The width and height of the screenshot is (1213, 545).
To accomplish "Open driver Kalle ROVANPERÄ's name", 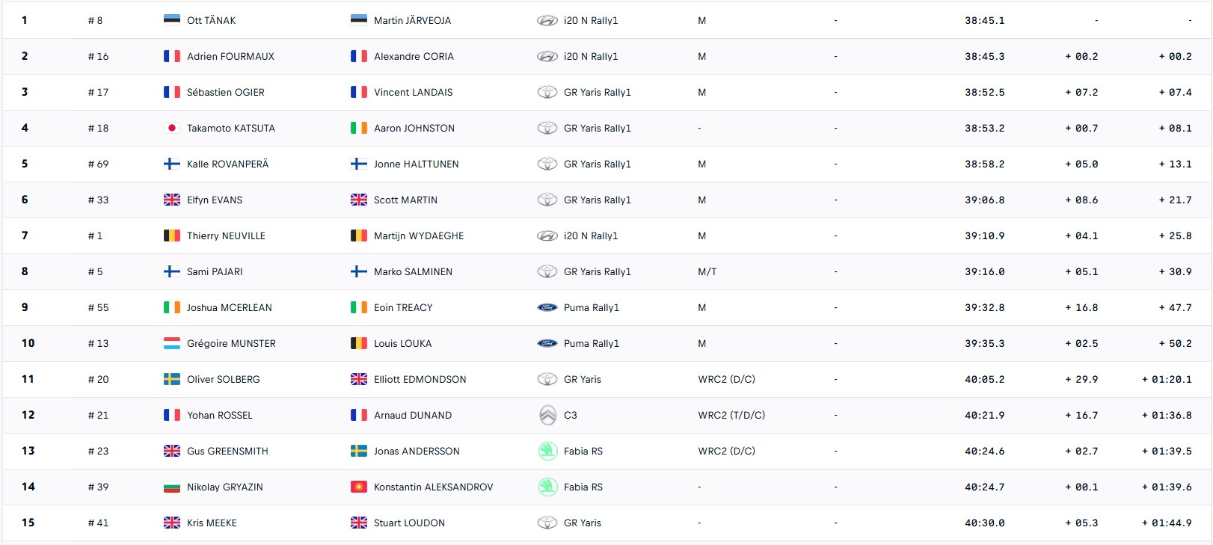I will (x=227, y=164).
